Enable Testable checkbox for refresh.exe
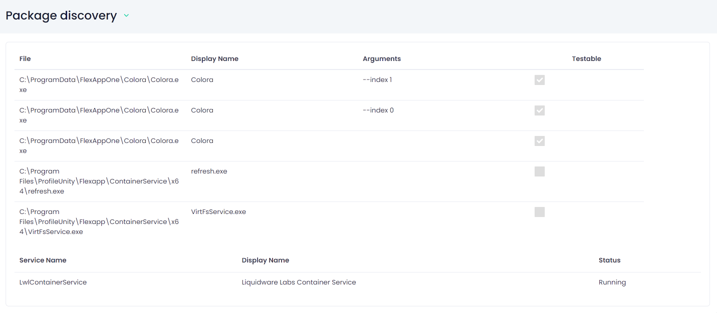The image size is (717, 313). (539, 171)
